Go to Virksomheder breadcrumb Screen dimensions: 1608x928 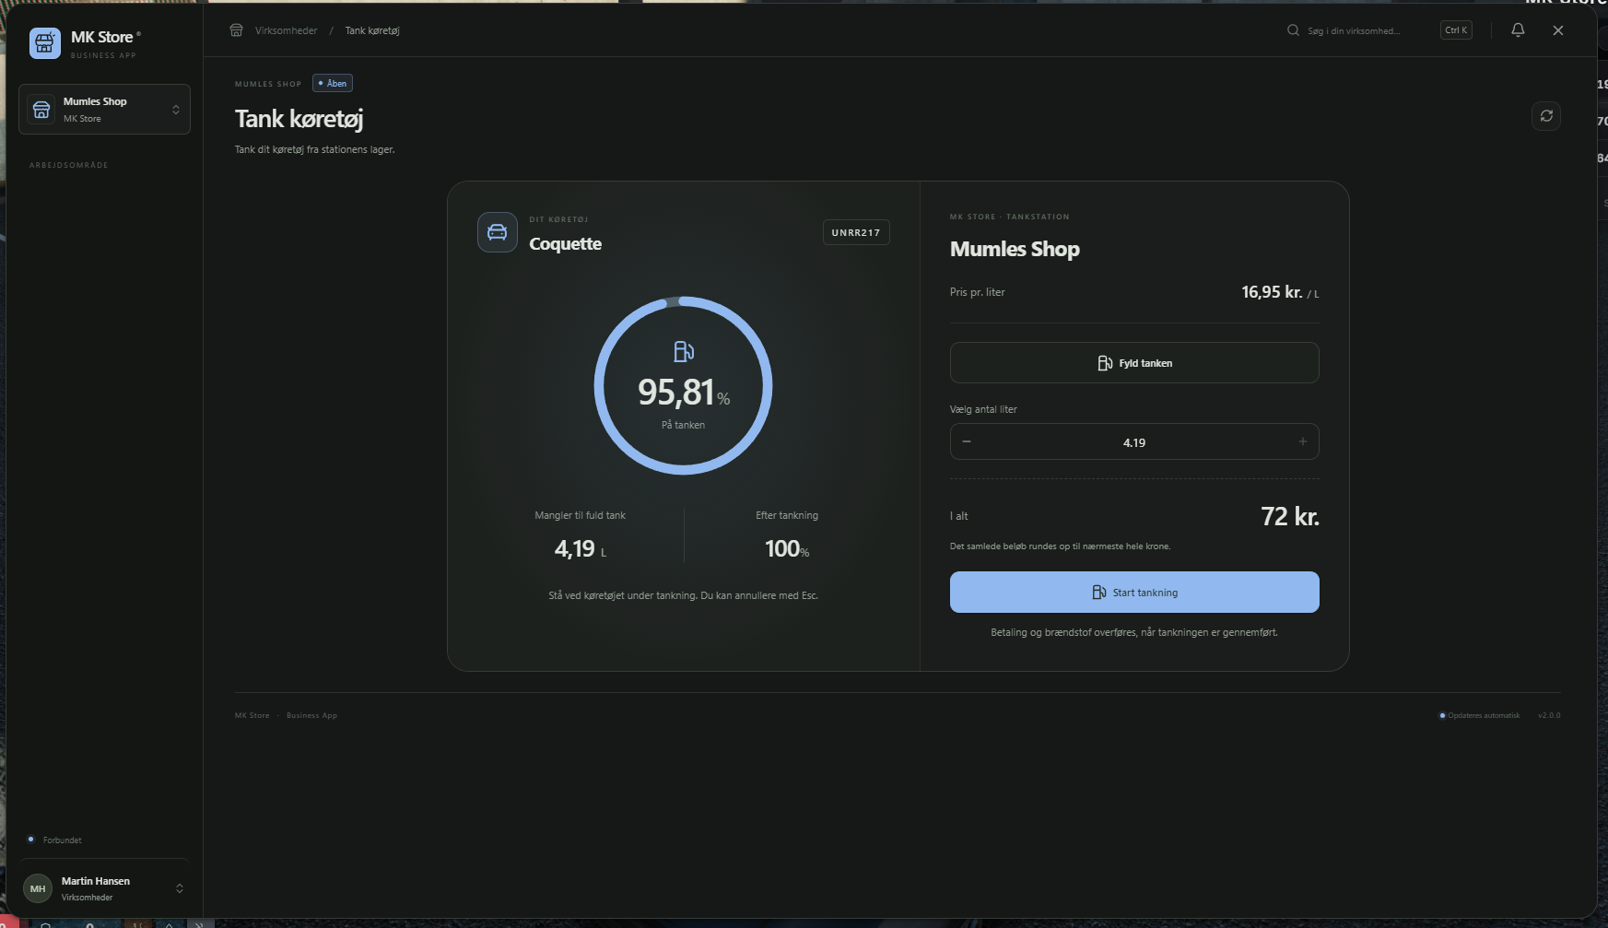[286, 30]
